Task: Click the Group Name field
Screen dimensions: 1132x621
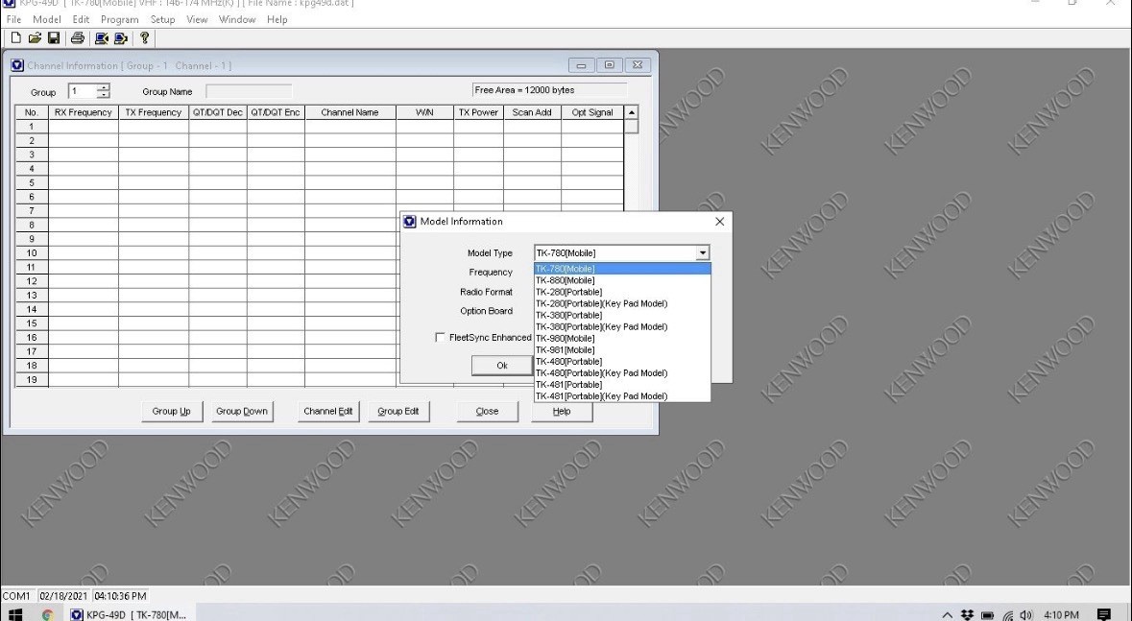Action: pyautogui.click(x=249, y=91)
